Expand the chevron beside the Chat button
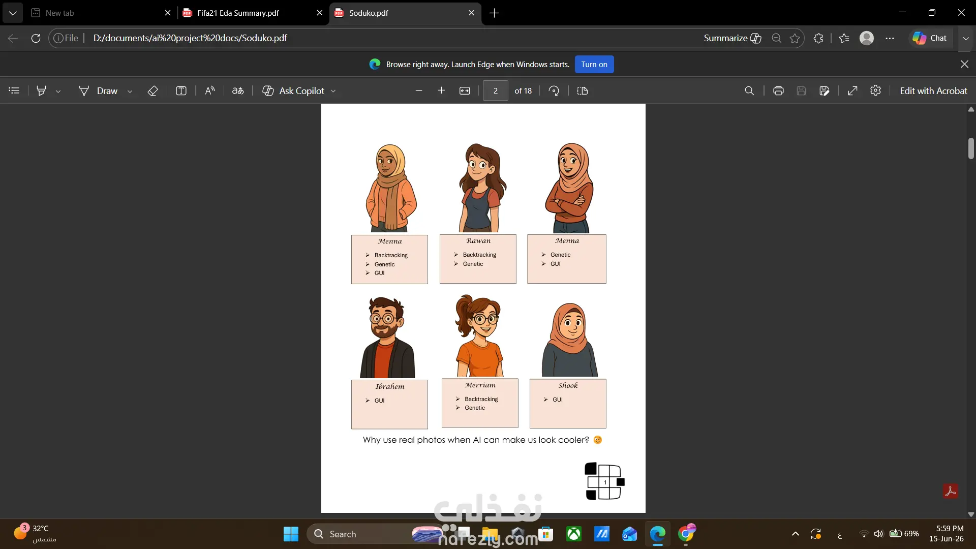The width and height of the screenshot is (976, 549). (x=966, y=38)
